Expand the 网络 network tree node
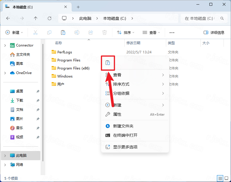The width and height of the screenshot is (231, 182). pos(5,165)
